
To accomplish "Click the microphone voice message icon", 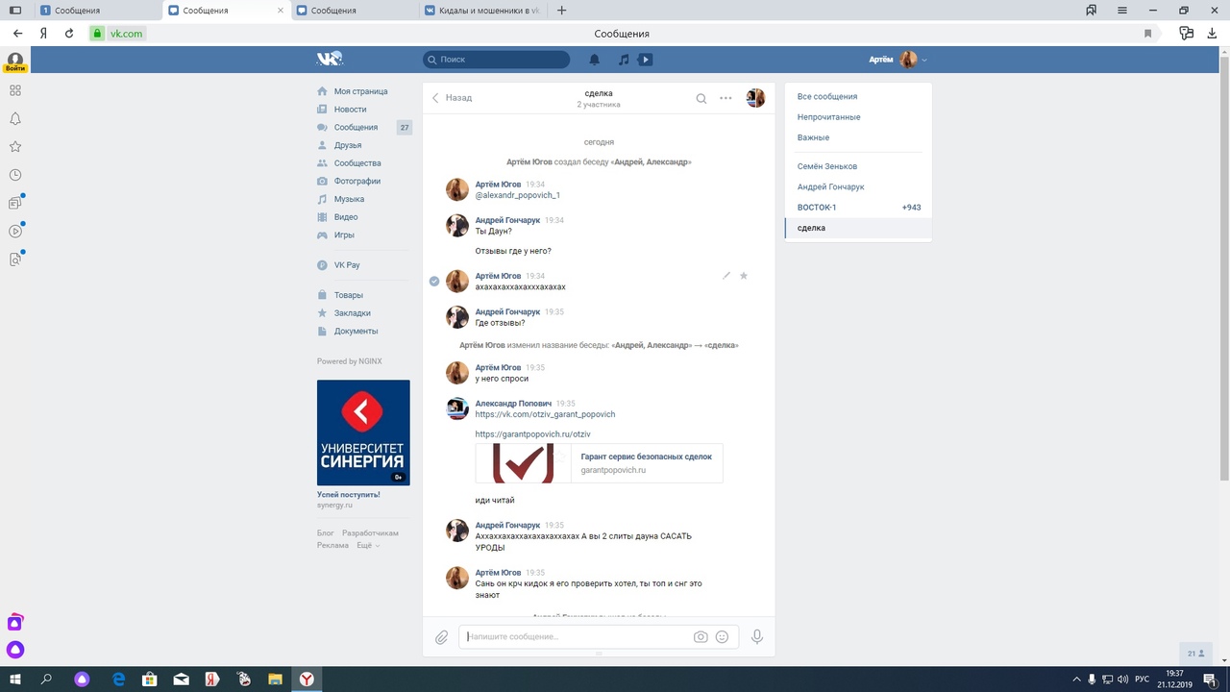I will click(x=757, y=637).
